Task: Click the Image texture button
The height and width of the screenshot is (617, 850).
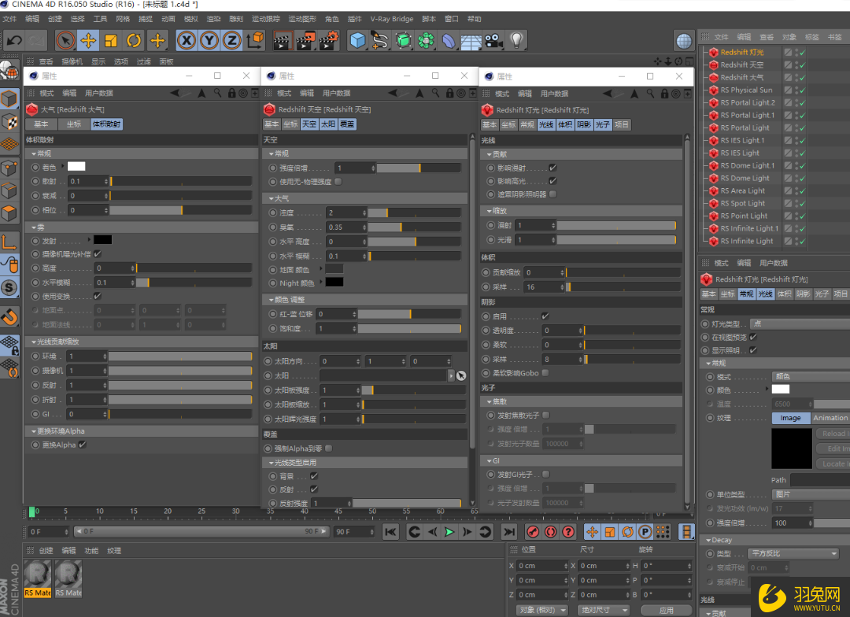Action: (790, 418)
